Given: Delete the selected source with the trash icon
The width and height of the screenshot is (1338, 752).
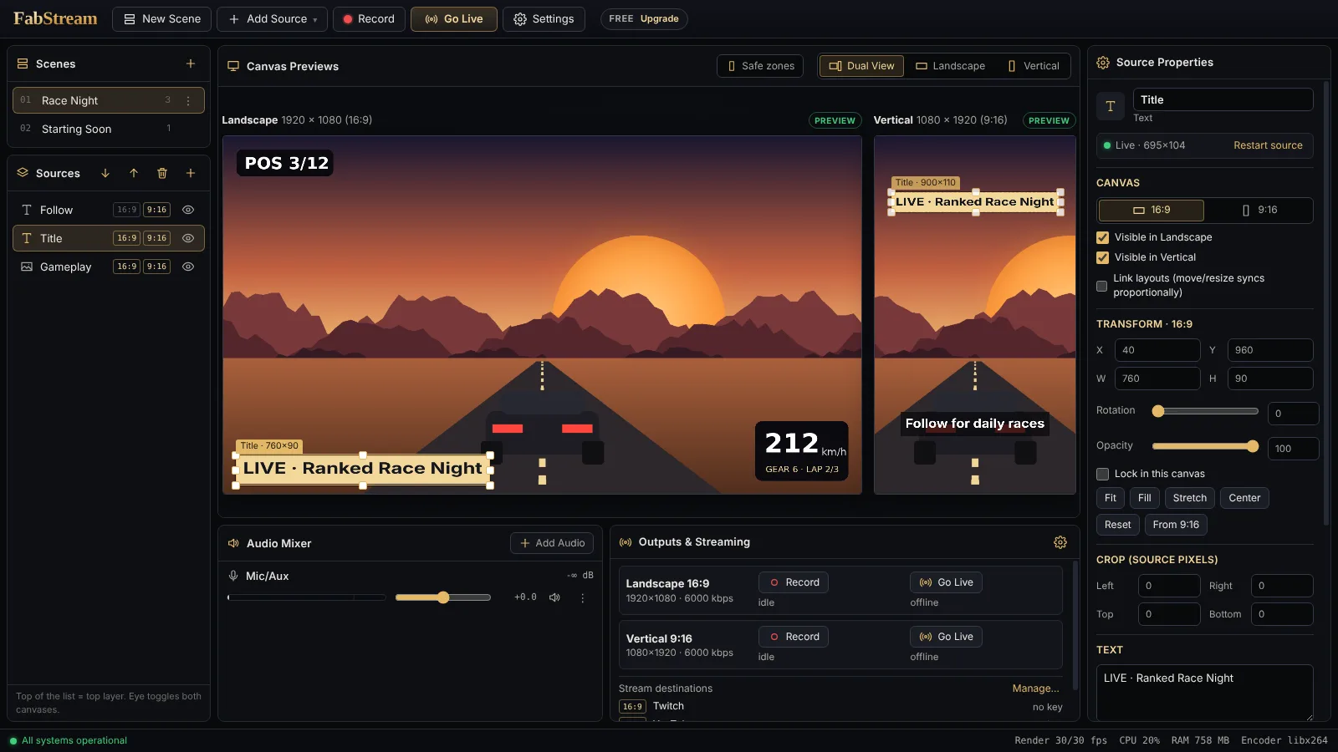Looking at the screenshot, I should click(162, 173).
